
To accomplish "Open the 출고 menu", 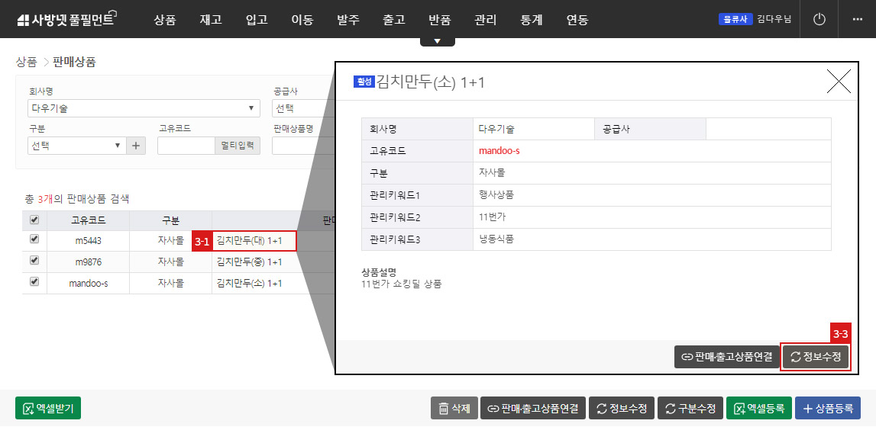I will (x=394, y=20).
